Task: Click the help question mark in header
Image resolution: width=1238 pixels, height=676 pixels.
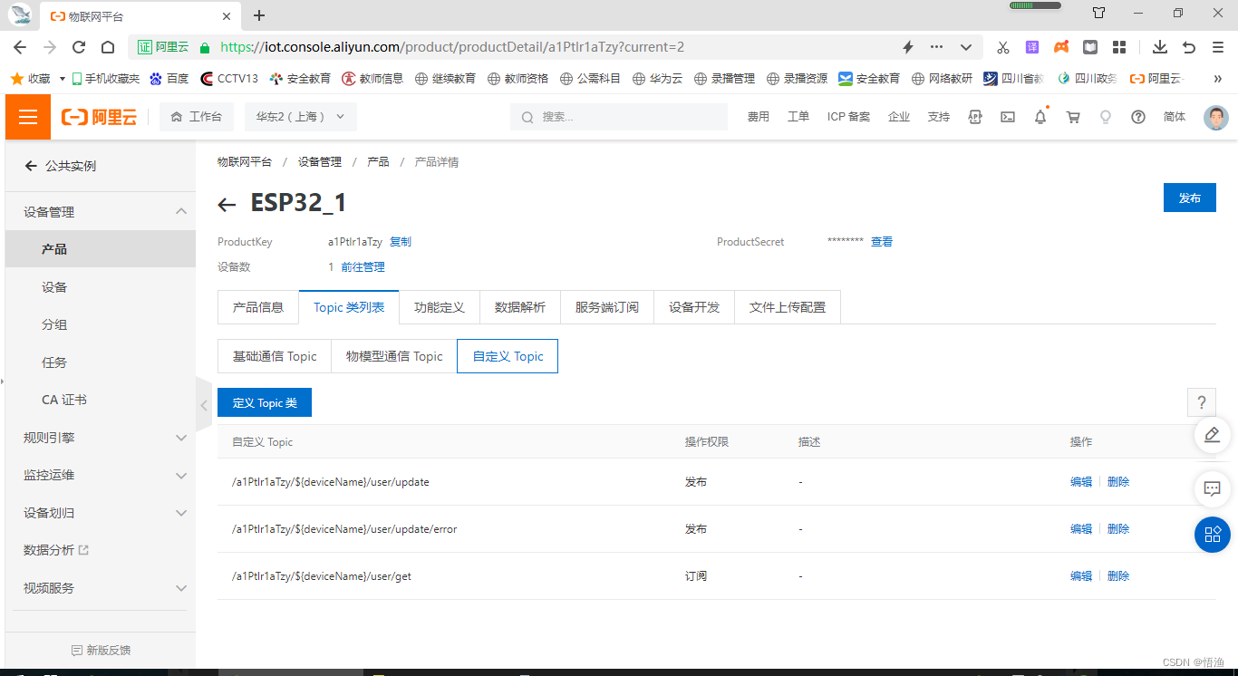Action: [x=1138, y=117]
